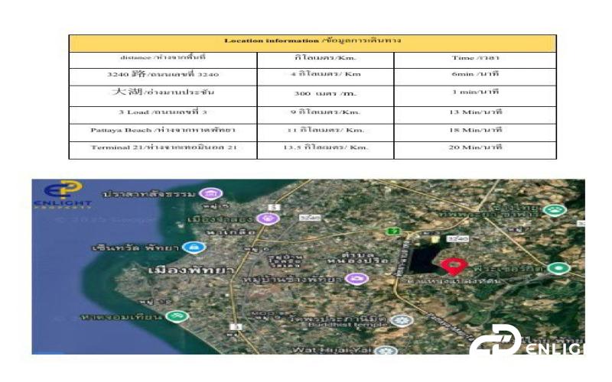Select the Buddhist temple marker icon
612x382 pixels.
coord(400,320)
